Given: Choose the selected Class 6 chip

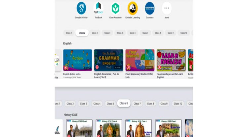Looking at the screenshot, I should pyautogui.click(x=123, y=103).
